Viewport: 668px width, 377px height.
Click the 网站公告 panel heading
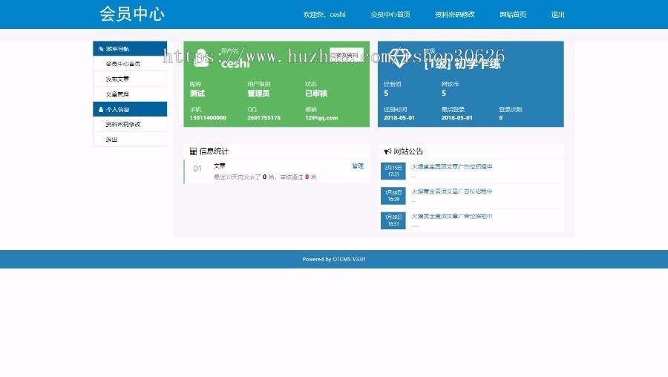point(408,151)
